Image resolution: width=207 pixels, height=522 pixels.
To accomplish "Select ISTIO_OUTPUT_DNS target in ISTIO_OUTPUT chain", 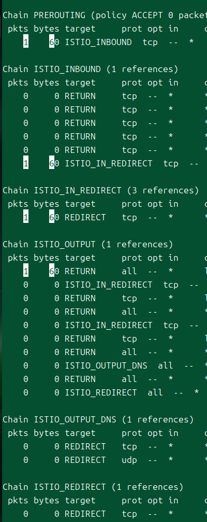I will [106, 365].
